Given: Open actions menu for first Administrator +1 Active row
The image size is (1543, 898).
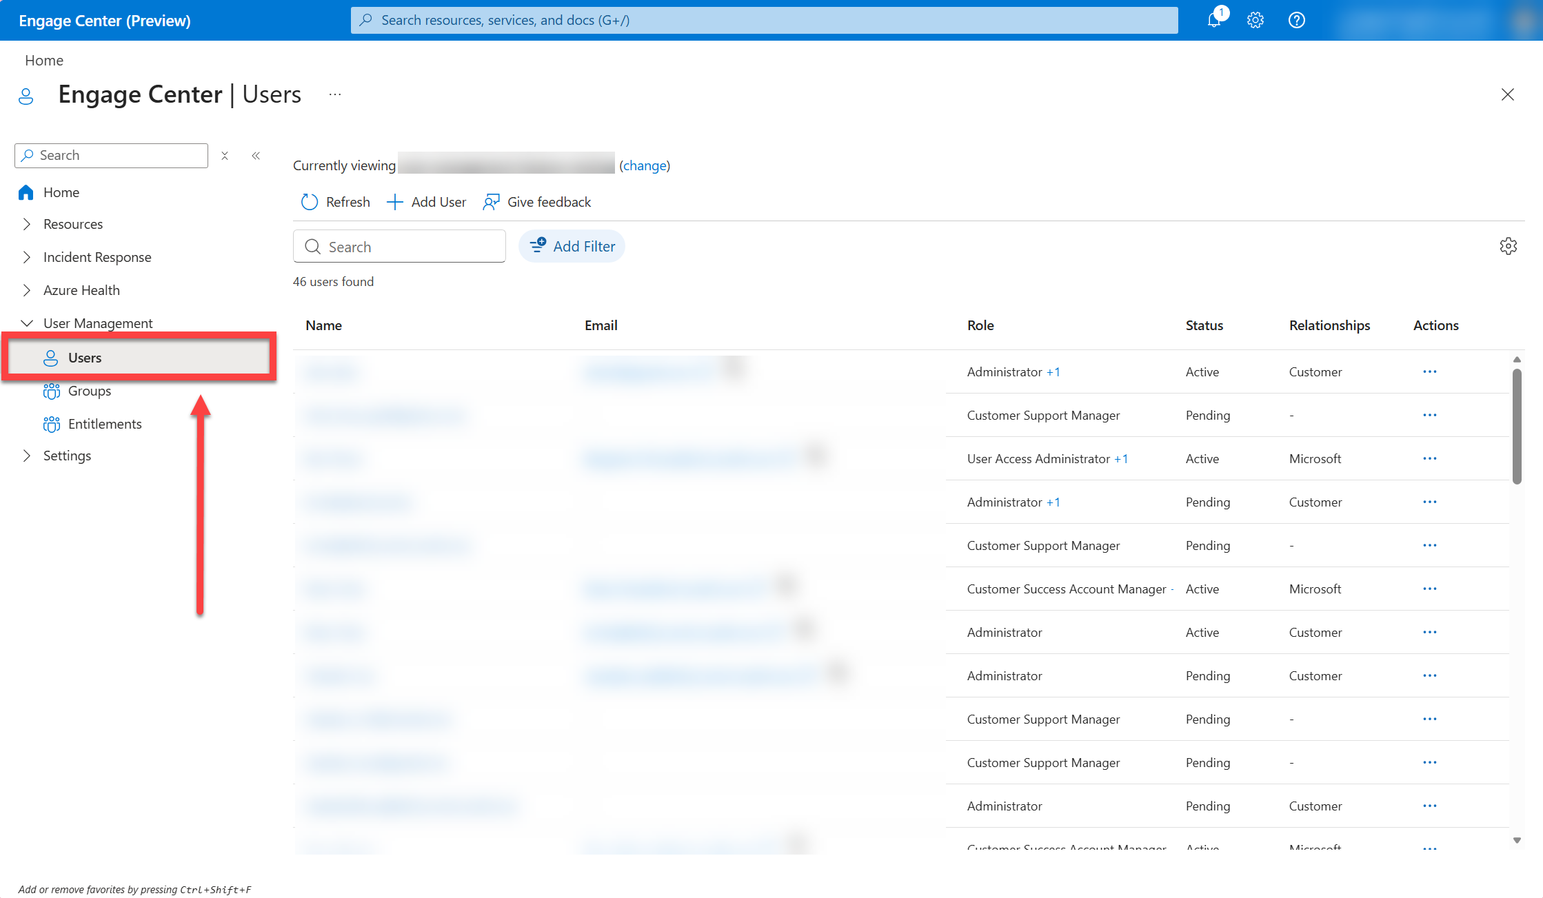Looking at the screenshot, I should [x=1430, y=371].
